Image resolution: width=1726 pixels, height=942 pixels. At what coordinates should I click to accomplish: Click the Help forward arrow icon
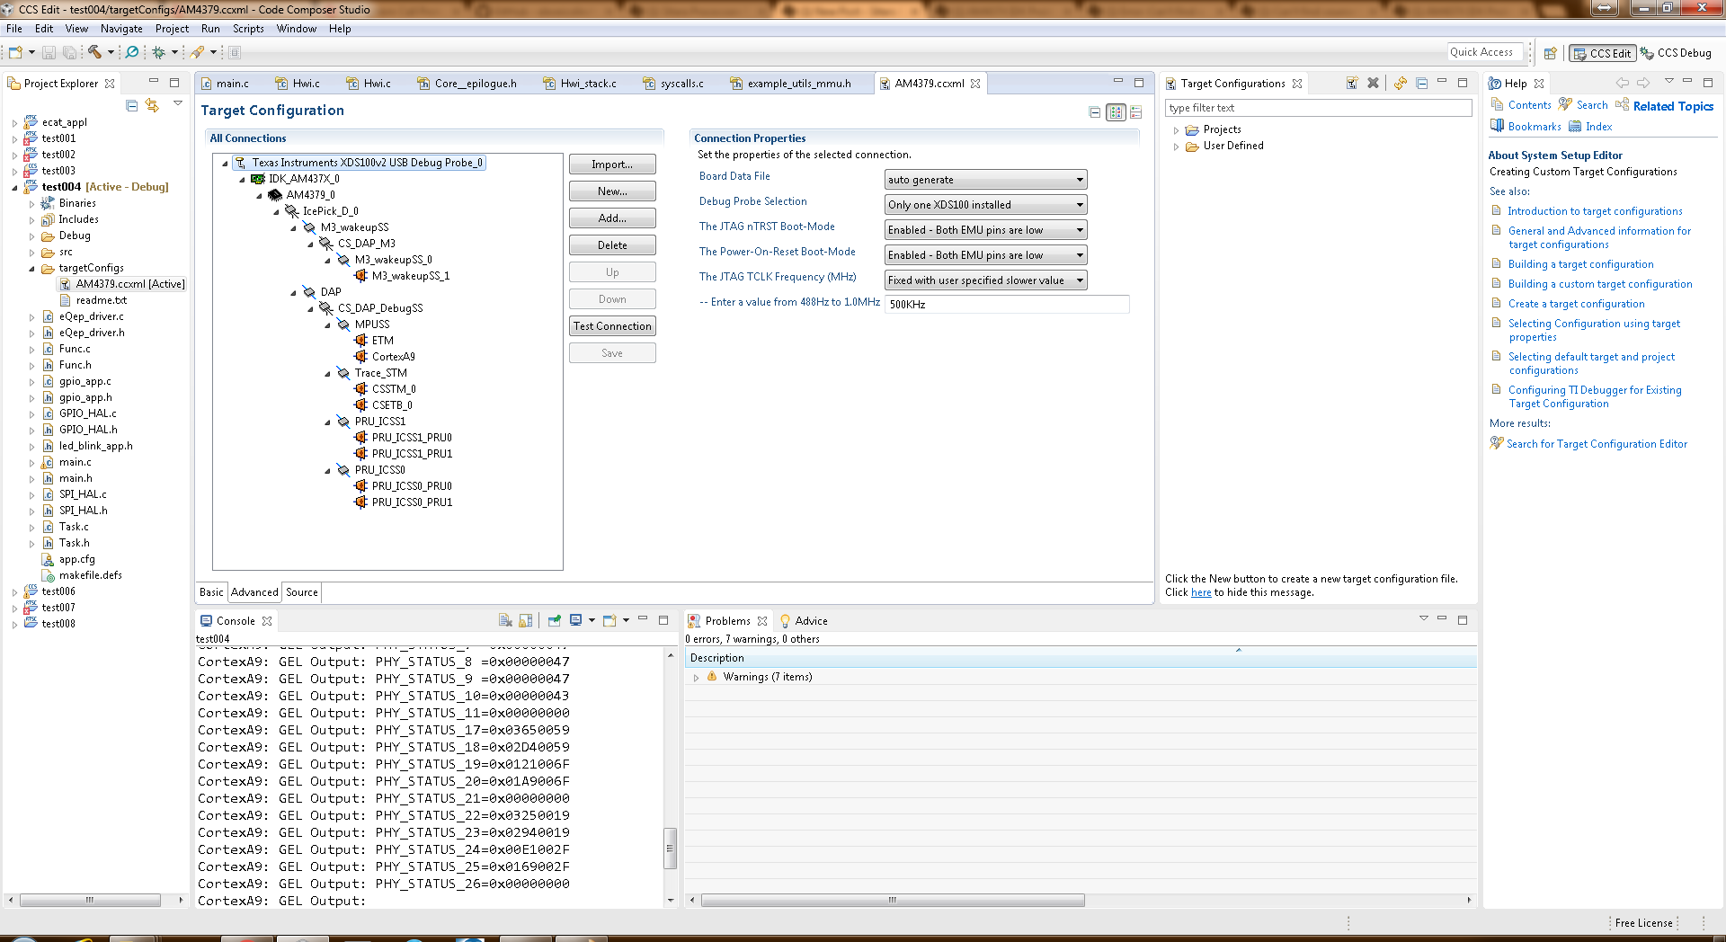[1643, 83]
